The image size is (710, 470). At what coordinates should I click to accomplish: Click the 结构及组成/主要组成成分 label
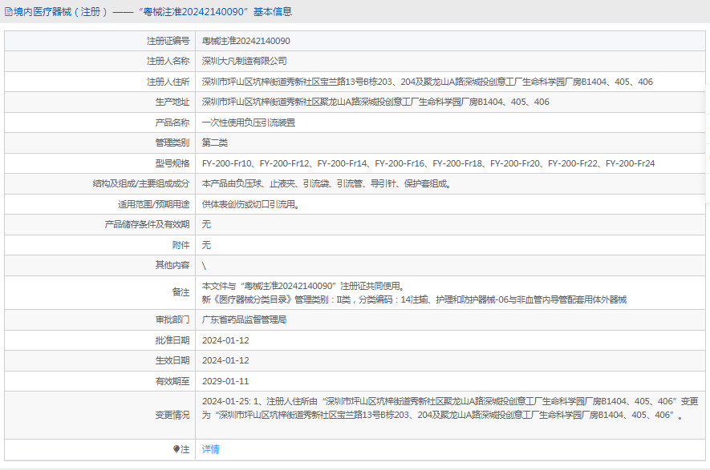[141, 184]
